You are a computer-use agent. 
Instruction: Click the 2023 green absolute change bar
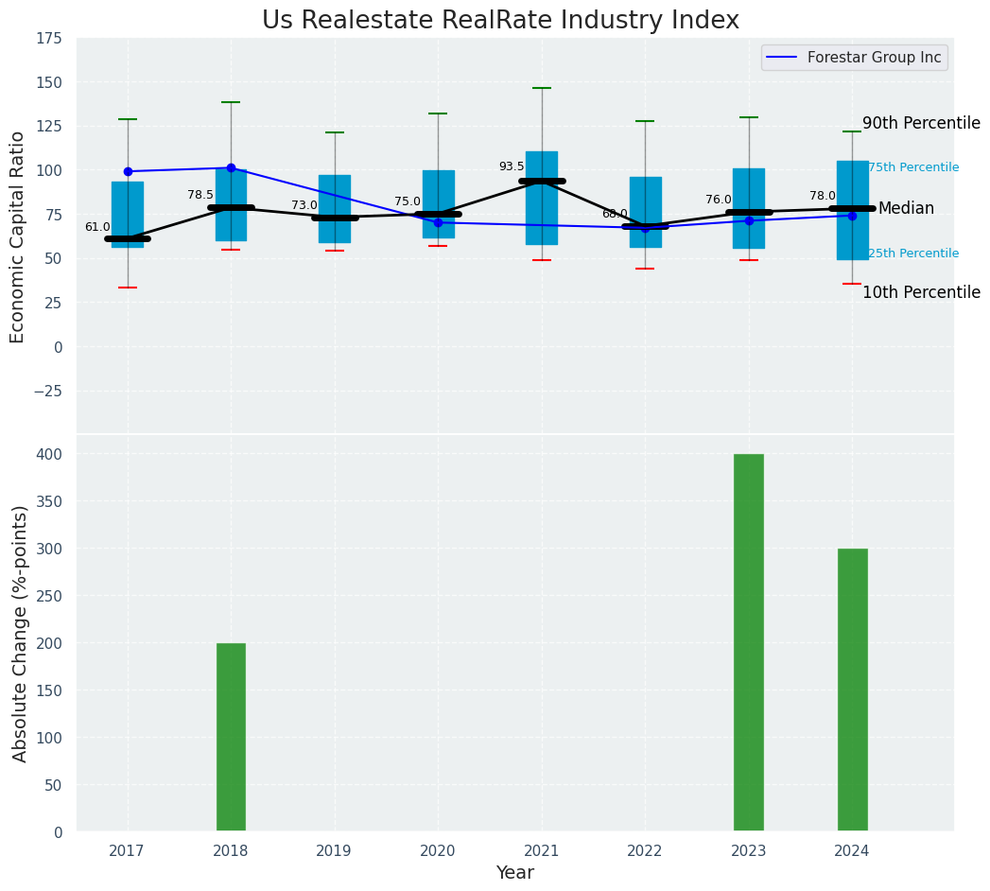tap(749, 642)
